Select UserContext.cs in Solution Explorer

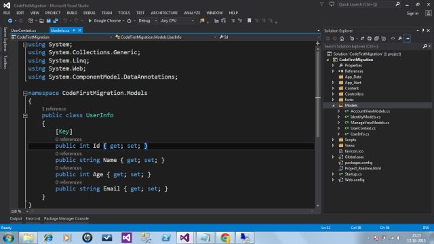[363, 128]
